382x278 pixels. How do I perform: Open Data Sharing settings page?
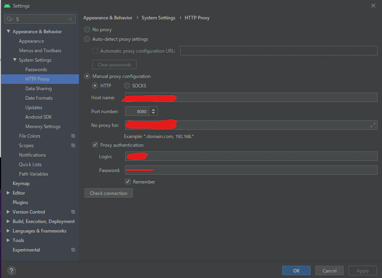click(x=38, y=89)
